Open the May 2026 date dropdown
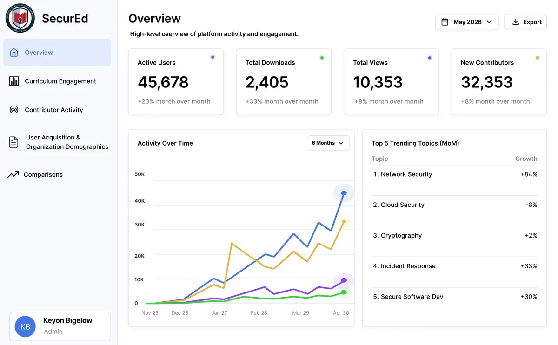The height and width of the screenshot is (345, 558). point(467,22)
